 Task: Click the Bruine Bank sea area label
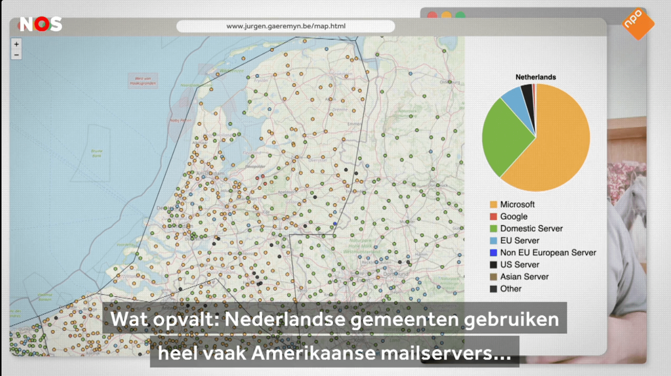(x=97, y=153)
